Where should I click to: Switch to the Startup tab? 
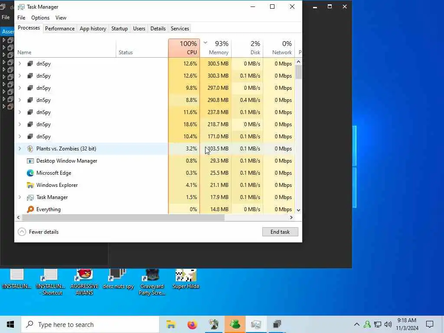pos(120,29)
